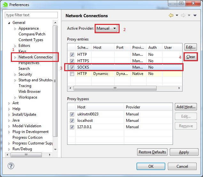Click proxy table scroll left arrow
Screen dimensions: 203x177
[70, 88]
